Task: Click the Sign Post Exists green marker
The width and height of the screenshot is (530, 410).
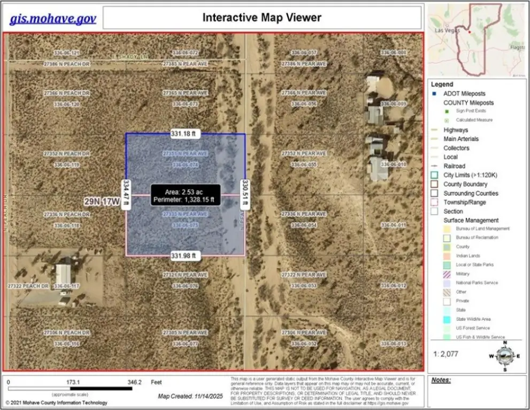Action: [x=448, y=111]
